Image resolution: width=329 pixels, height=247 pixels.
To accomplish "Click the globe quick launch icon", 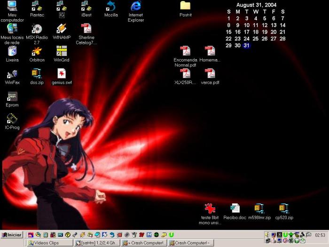I will point(38,235).
